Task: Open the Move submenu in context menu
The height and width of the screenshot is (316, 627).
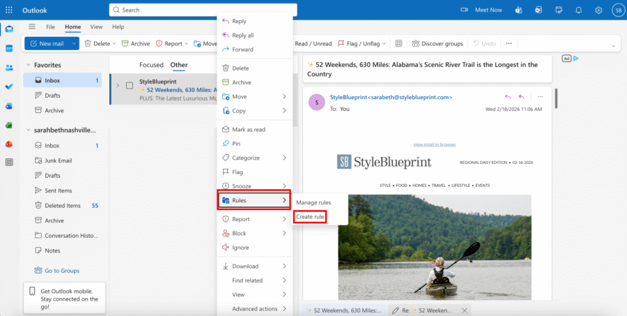Action: tap(254, 96)
